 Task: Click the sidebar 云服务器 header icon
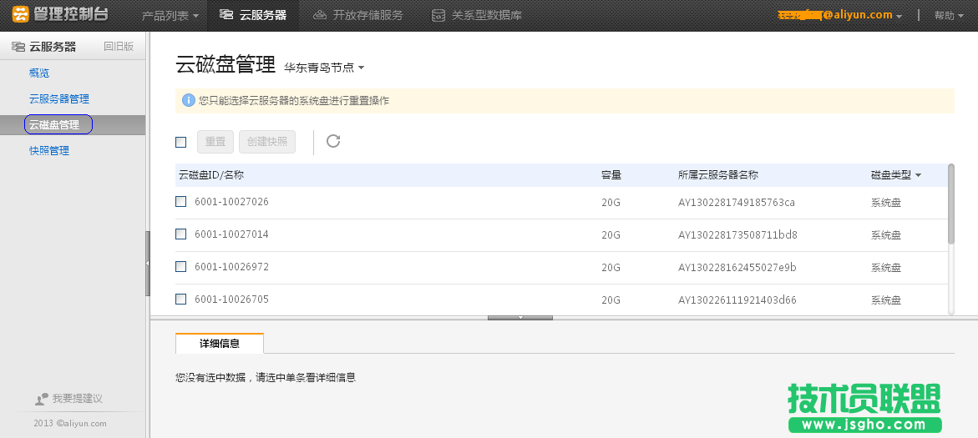click(x=18, y=47)
